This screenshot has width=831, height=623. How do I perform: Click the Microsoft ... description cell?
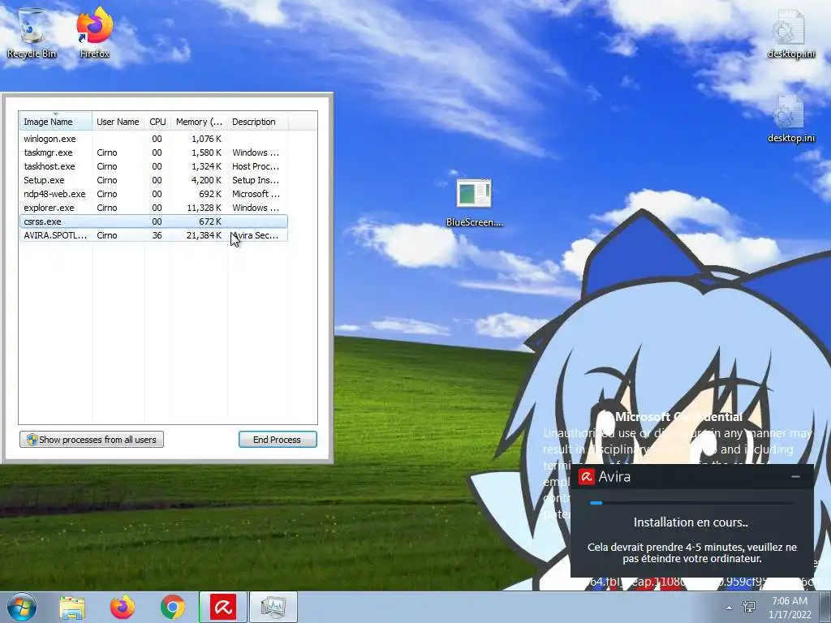click(256, 194)
